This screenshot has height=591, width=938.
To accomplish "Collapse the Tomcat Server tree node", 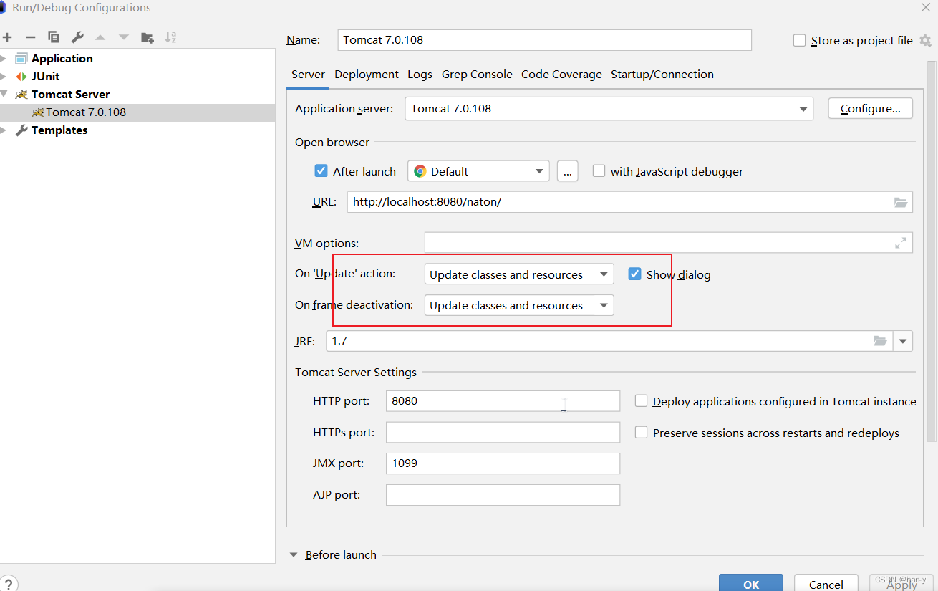I will pyautogui.click(x=4, y=94).
